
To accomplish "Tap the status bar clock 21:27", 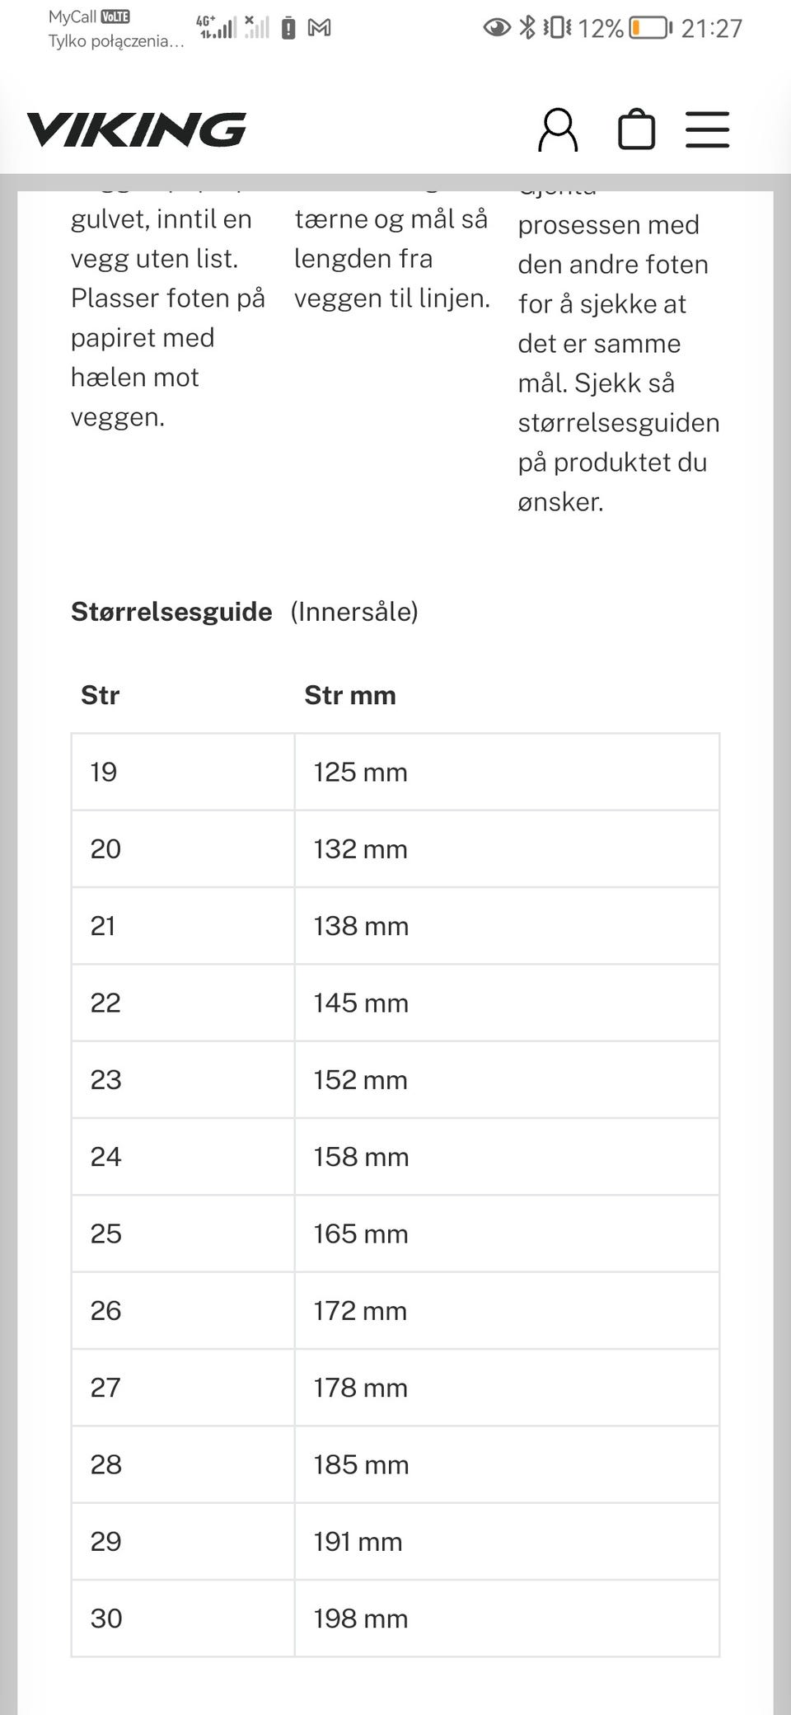I will tap(712, 29).
